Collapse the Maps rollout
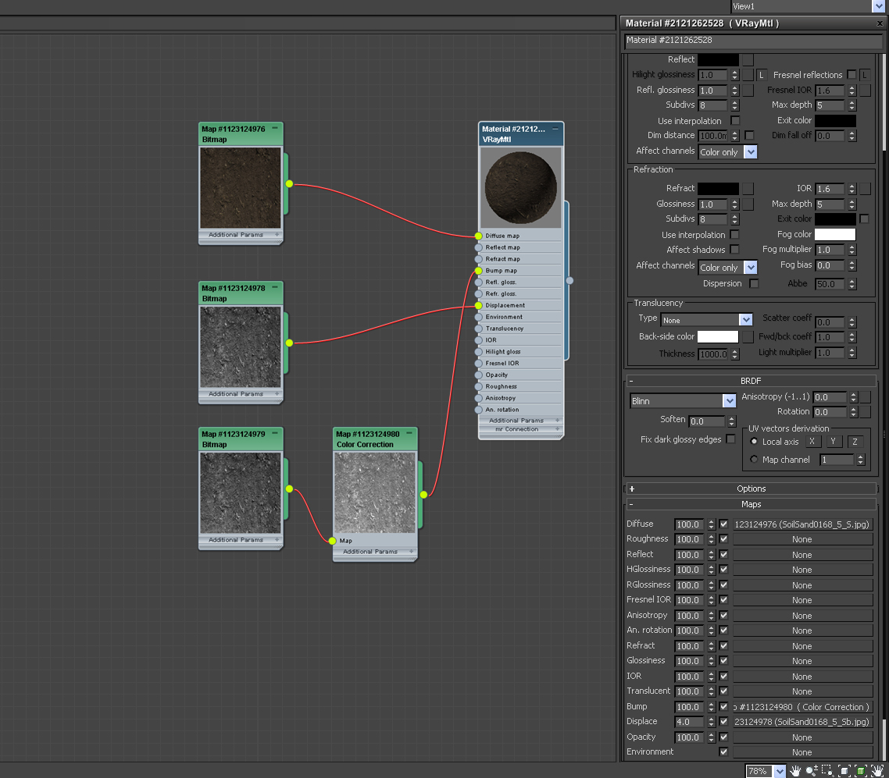This screenshot has height=778, width=889. coord(751,504)
